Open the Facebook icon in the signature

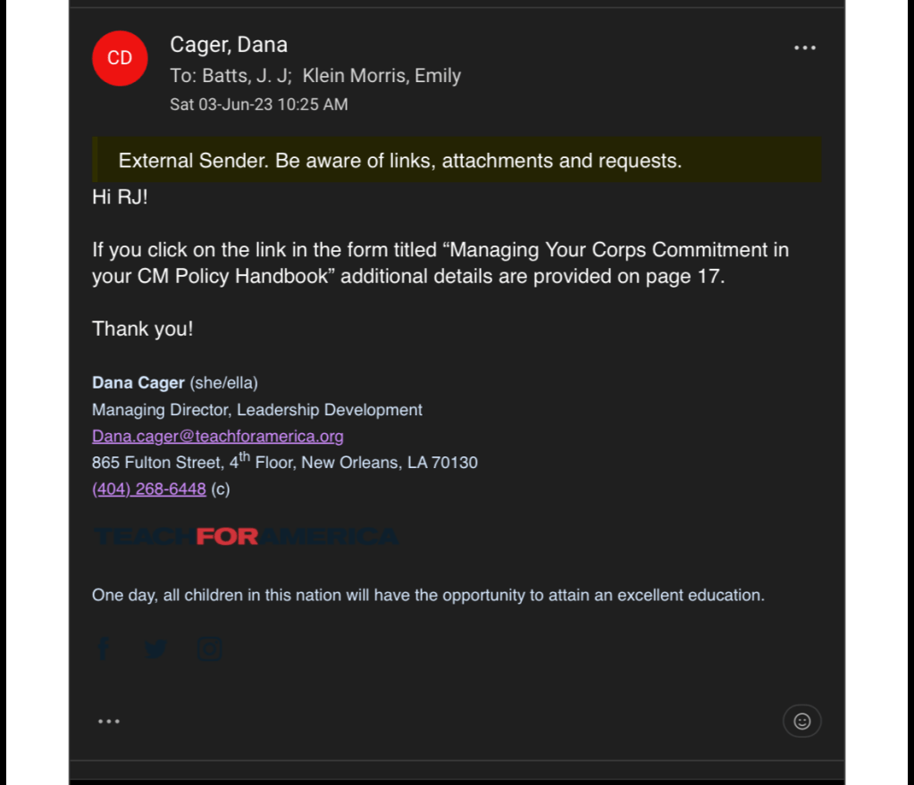pyautogui.click(x=103, y=649)
